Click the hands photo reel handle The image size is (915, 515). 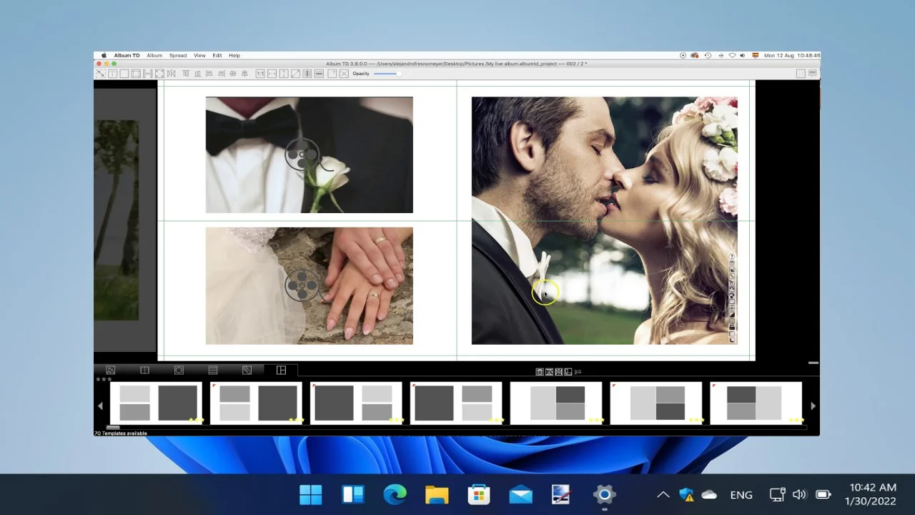302,285
